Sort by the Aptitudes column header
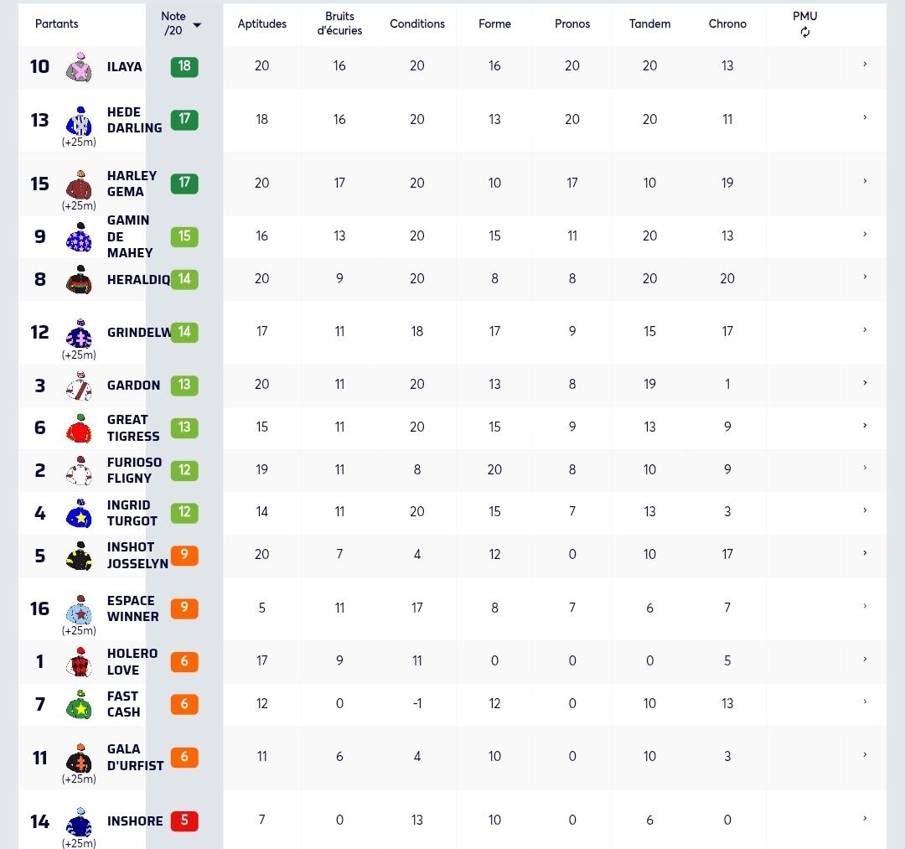 click(x=262, y=23)
